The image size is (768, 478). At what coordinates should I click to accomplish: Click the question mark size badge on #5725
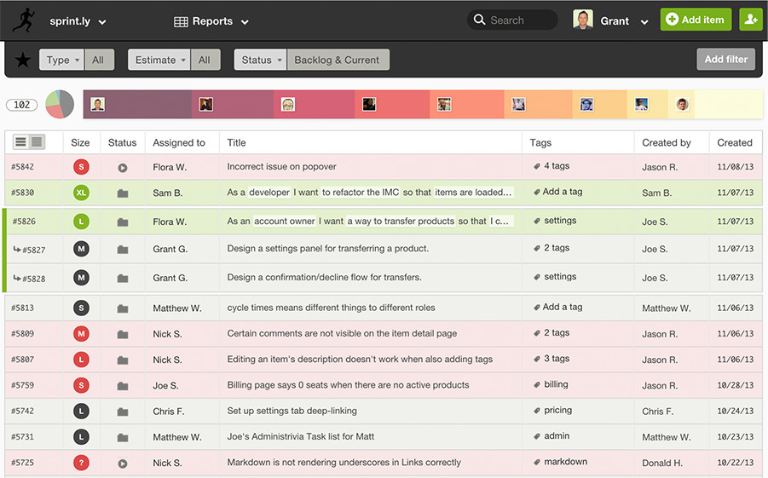81,463
